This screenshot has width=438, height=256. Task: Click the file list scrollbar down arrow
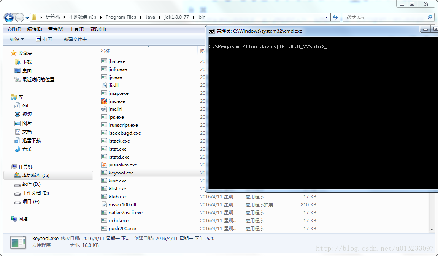coord(432,229)
